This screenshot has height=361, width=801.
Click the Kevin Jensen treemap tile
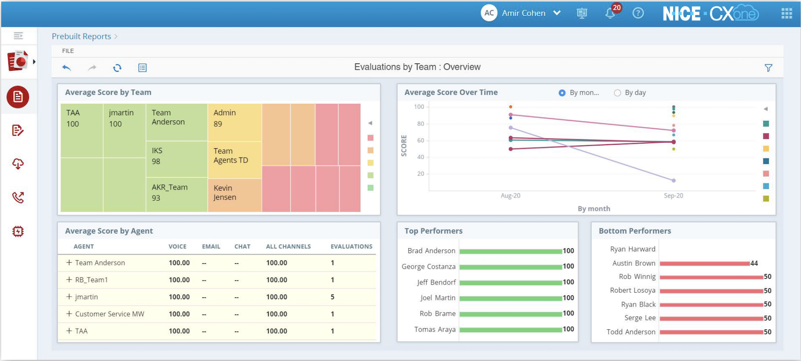235,195
